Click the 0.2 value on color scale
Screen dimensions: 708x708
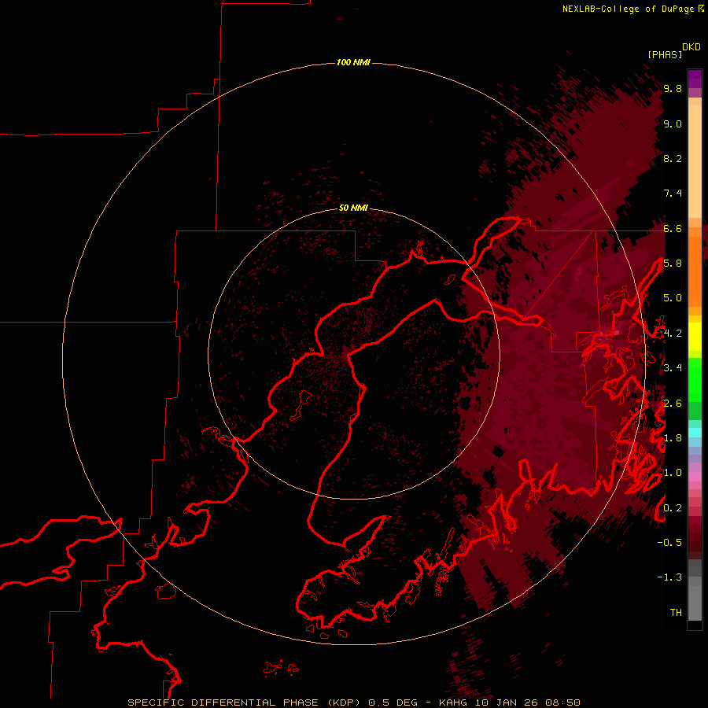click(x=673, y=507)
